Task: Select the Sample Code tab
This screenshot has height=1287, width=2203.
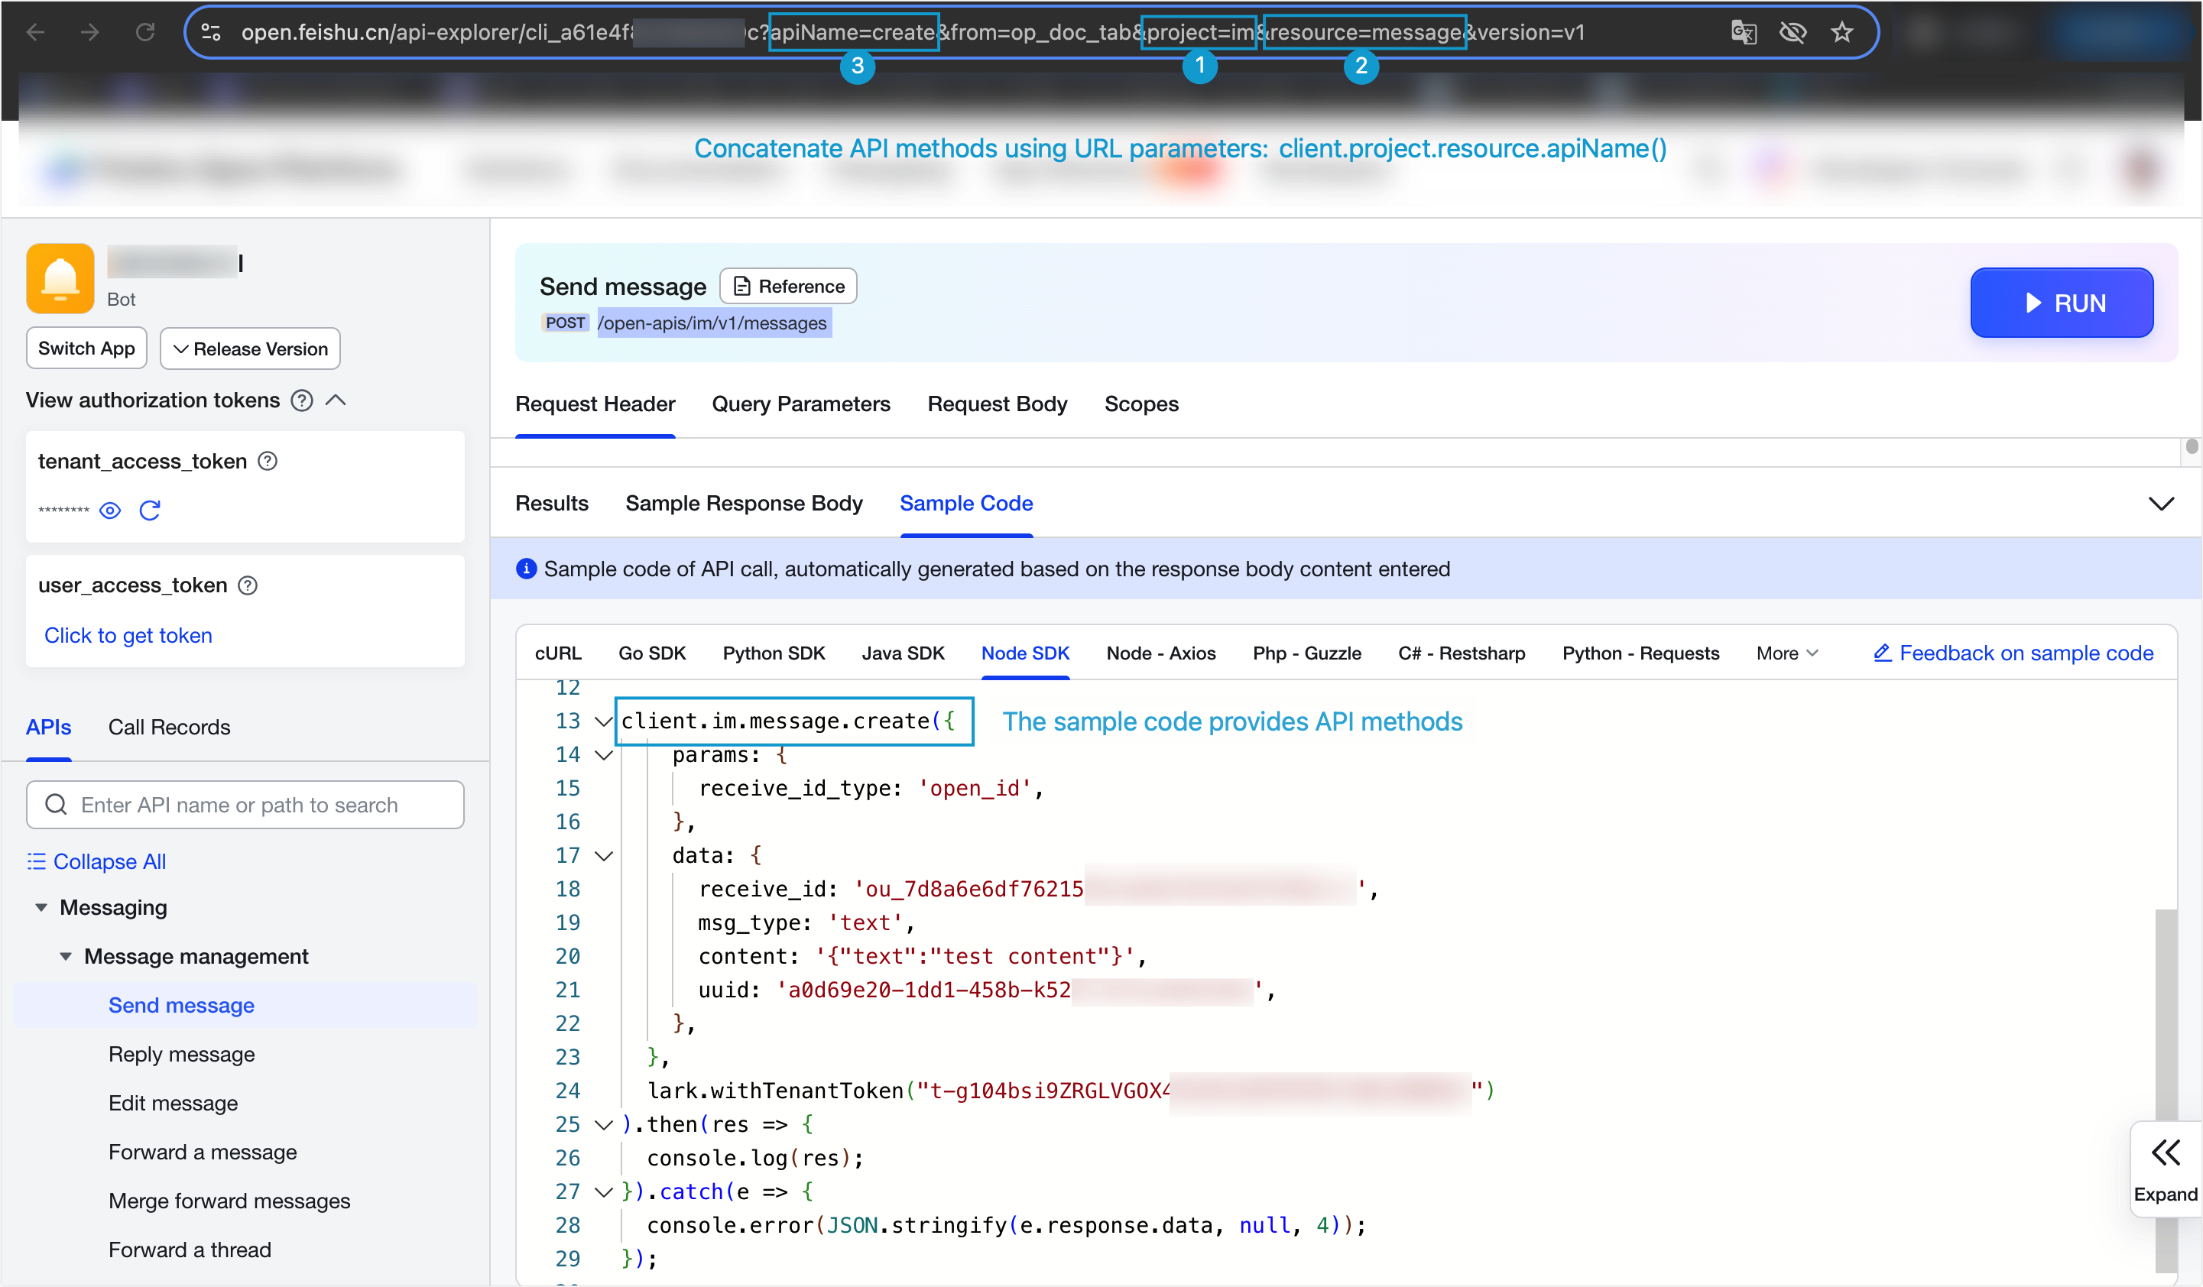Action: (x=966, y=504)
